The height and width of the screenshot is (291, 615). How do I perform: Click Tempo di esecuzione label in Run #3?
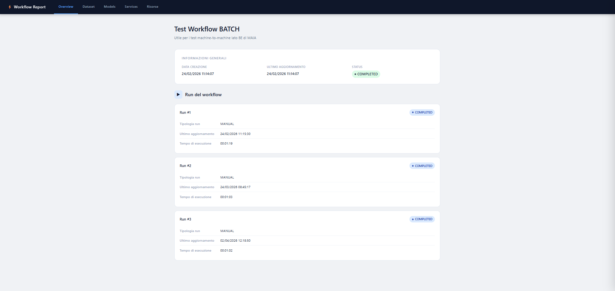point(195,251)
